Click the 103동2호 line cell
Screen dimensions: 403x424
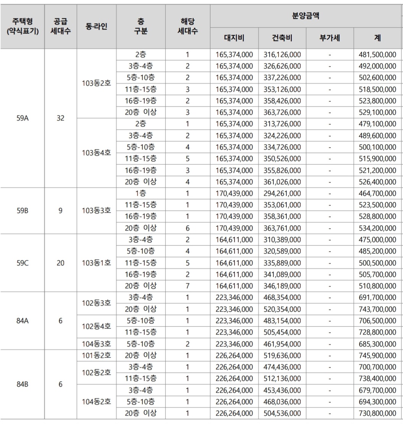96,83
